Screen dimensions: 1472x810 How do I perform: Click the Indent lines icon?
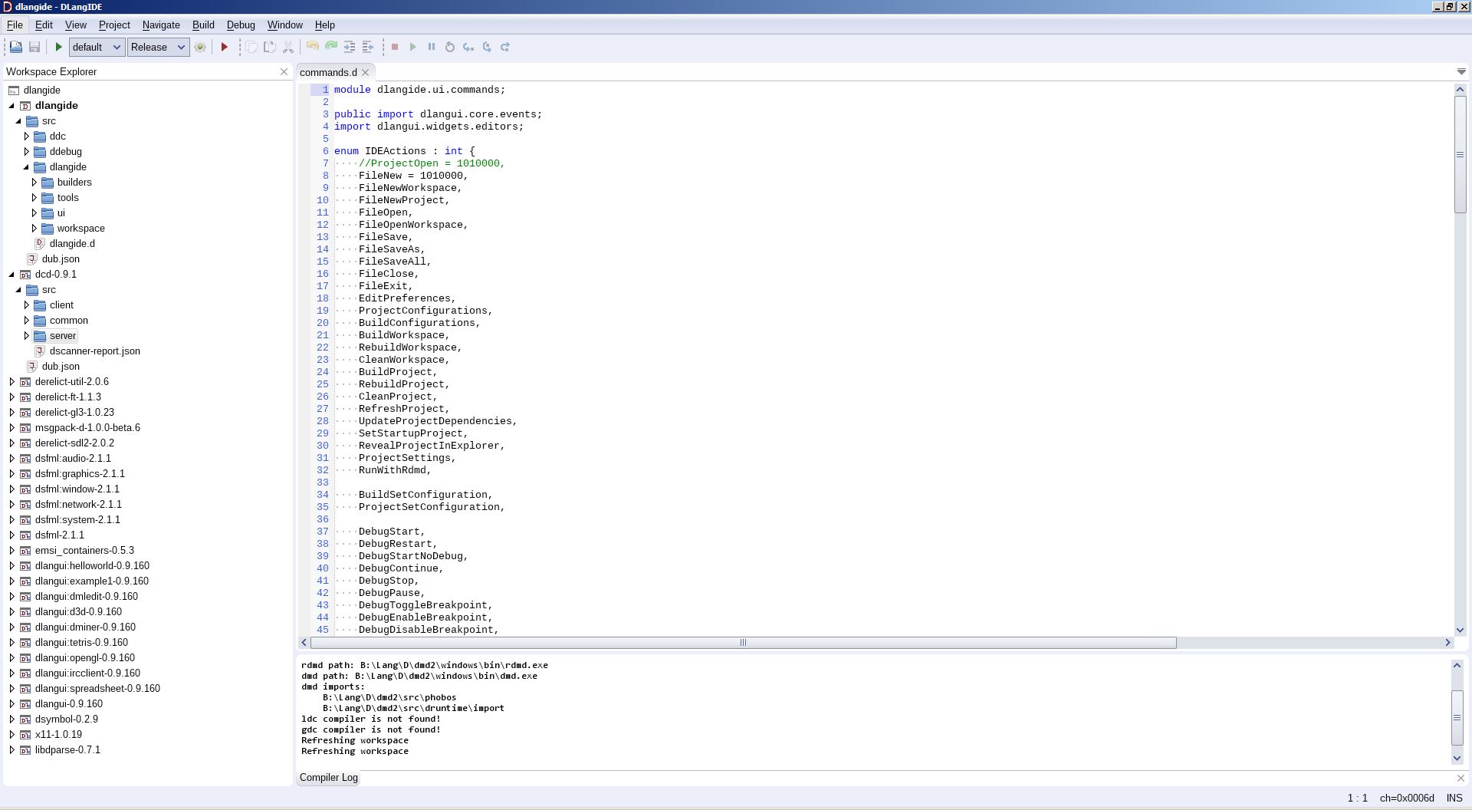[350, 47]
